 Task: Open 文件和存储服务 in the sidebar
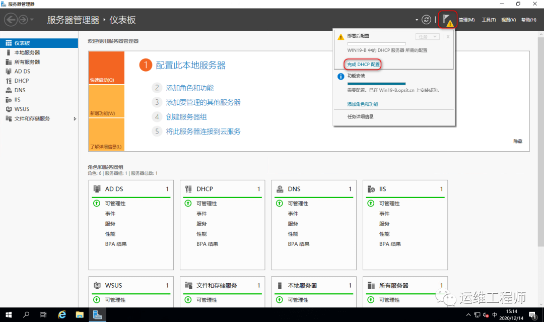pyautogui.click(x=39, y=118)
